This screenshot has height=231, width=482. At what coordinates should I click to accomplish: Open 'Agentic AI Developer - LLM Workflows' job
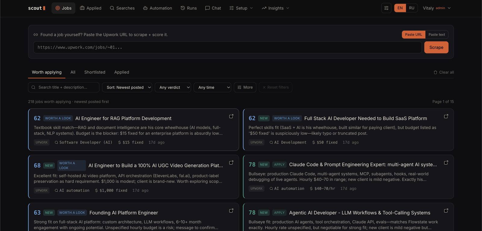tap(360, 213)
